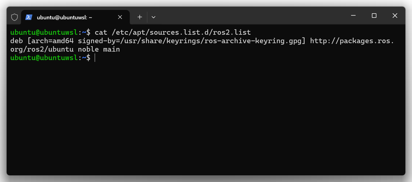Click the http://packages.ros. URL text

(x=352, y=41)
